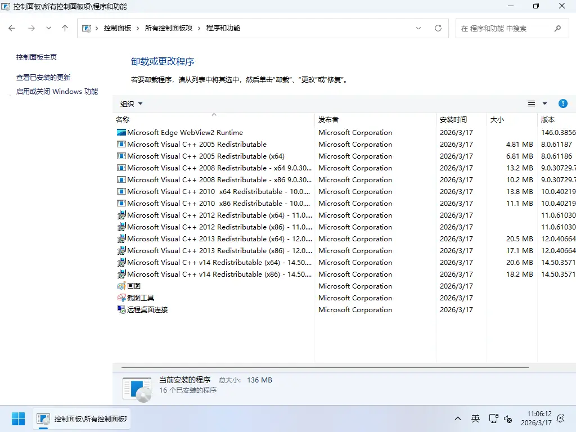This screenshot has width=576, height=432.
Task: Select Visual C++ 2012 (x64) entry icon
Action: pyautogui.click(x=121, y=215)
